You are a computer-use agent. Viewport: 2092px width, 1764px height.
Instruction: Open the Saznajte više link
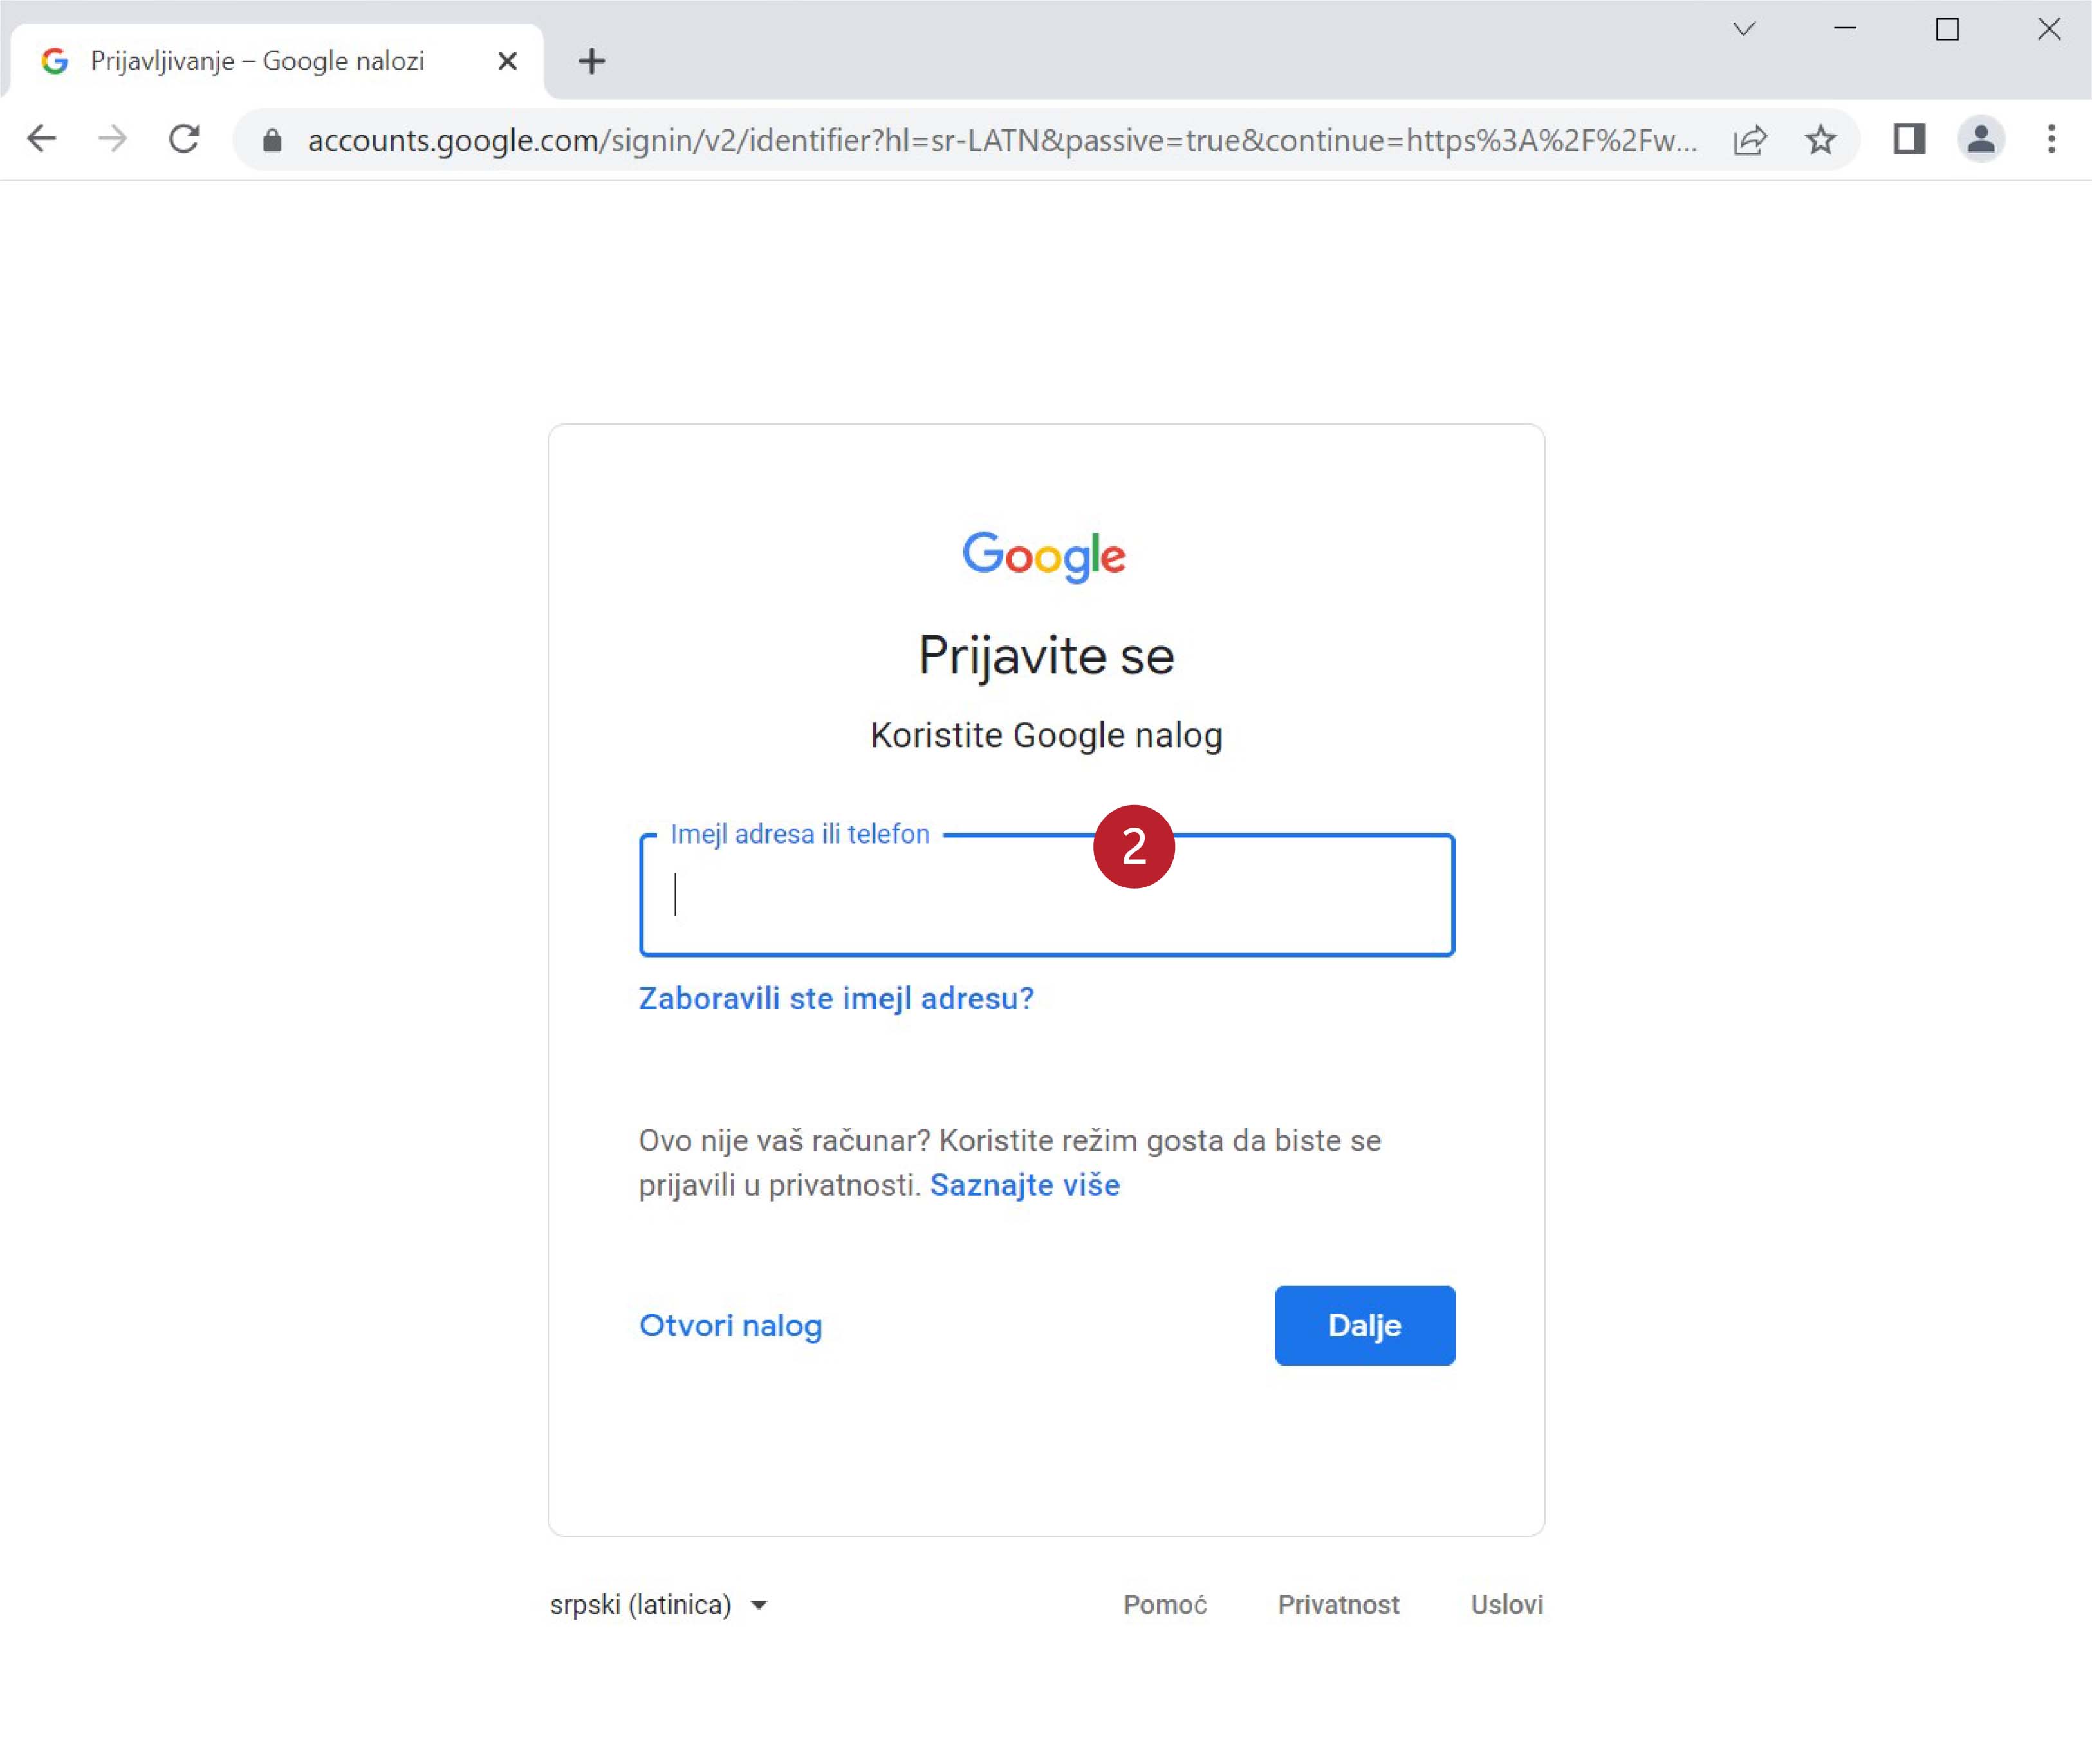(1025, 1185)
